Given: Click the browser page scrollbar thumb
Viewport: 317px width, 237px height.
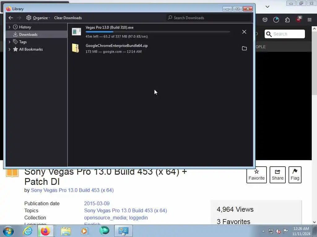Looking at the screenshot, I should [x=314, y=63].
